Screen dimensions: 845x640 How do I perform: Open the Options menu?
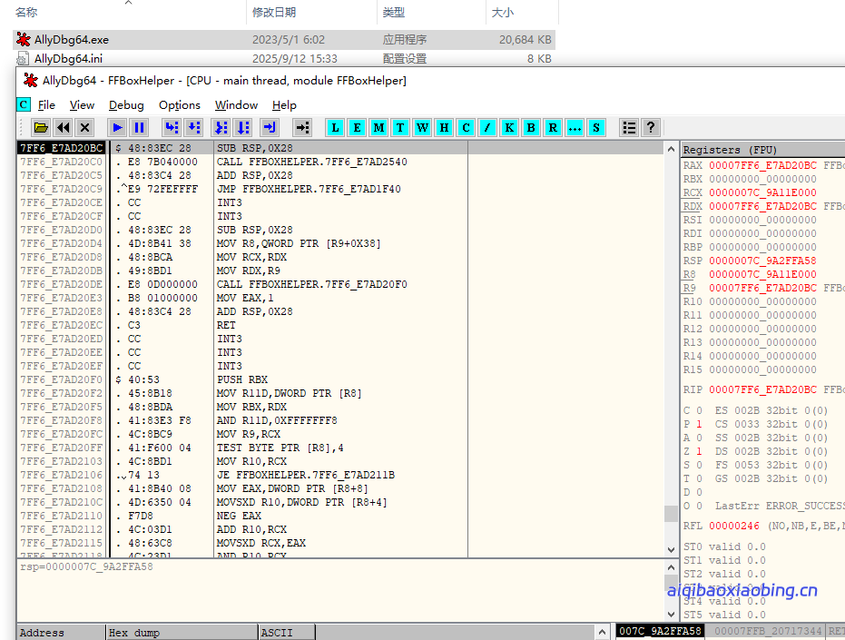tap(180, 105)
